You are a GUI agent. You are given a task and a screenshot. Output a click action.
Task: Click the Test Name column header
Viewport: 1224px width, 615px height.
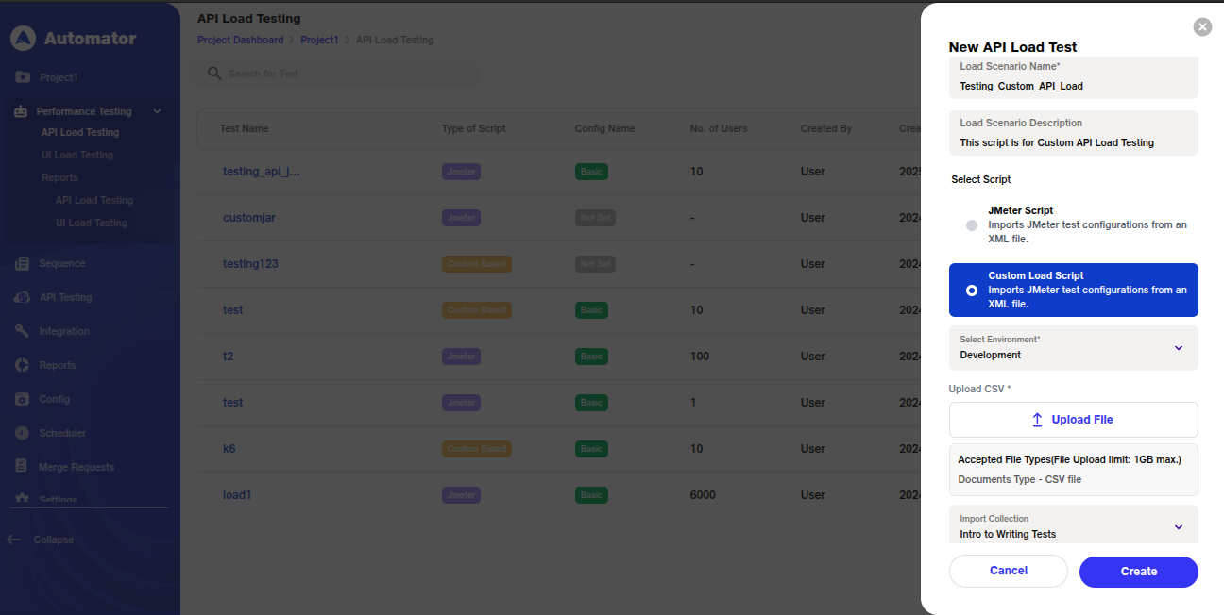tap(245, 128)
